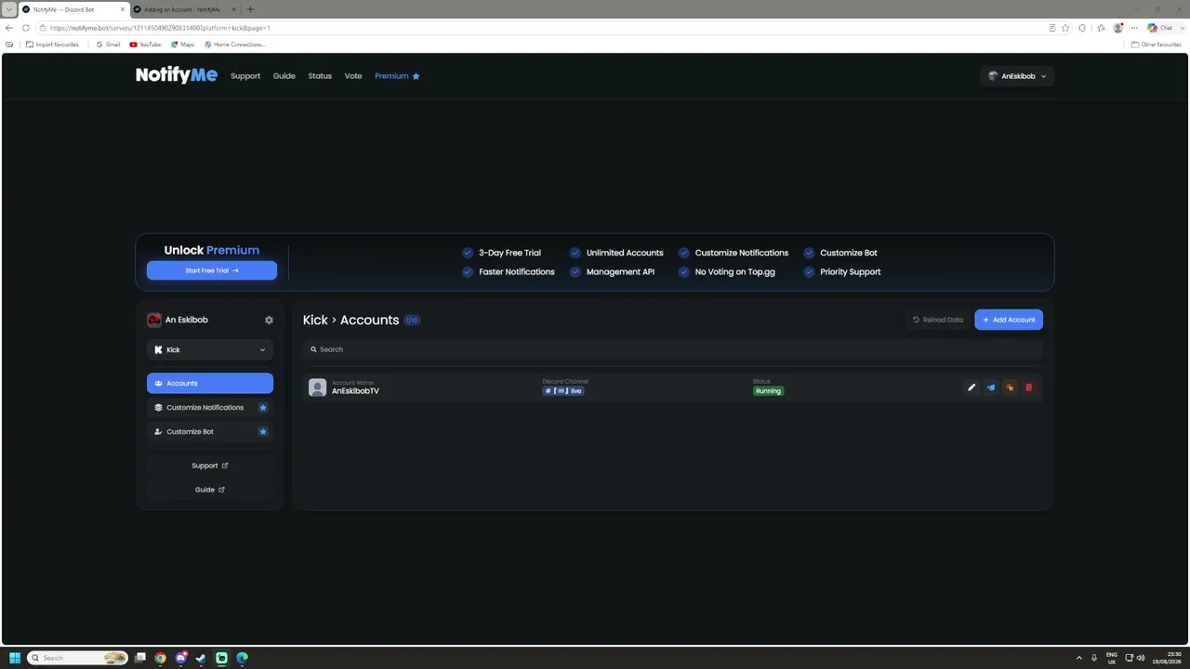Viewport: 1190px width, 669px height.
Task: Click the Kick breadcrumb in the heading
Action: (x=315, y=320)
